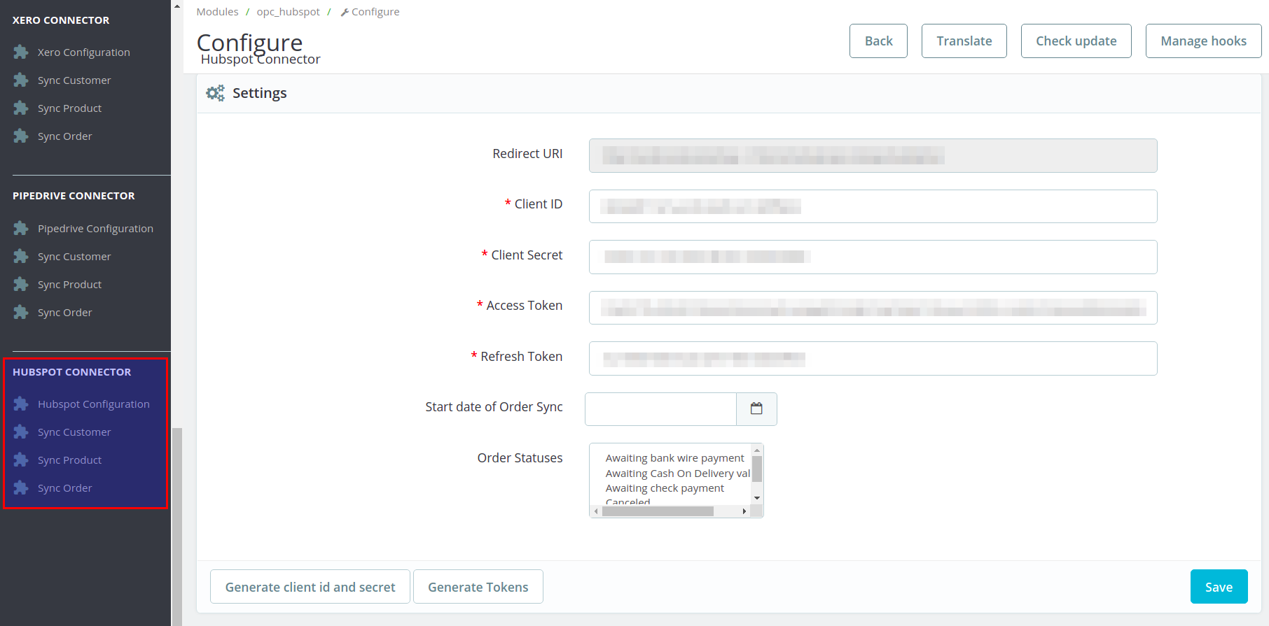Click Order Statuses horizontal scroll right arrow
This screenshot has height=626, width=1269.
click(x=744, y=511)
